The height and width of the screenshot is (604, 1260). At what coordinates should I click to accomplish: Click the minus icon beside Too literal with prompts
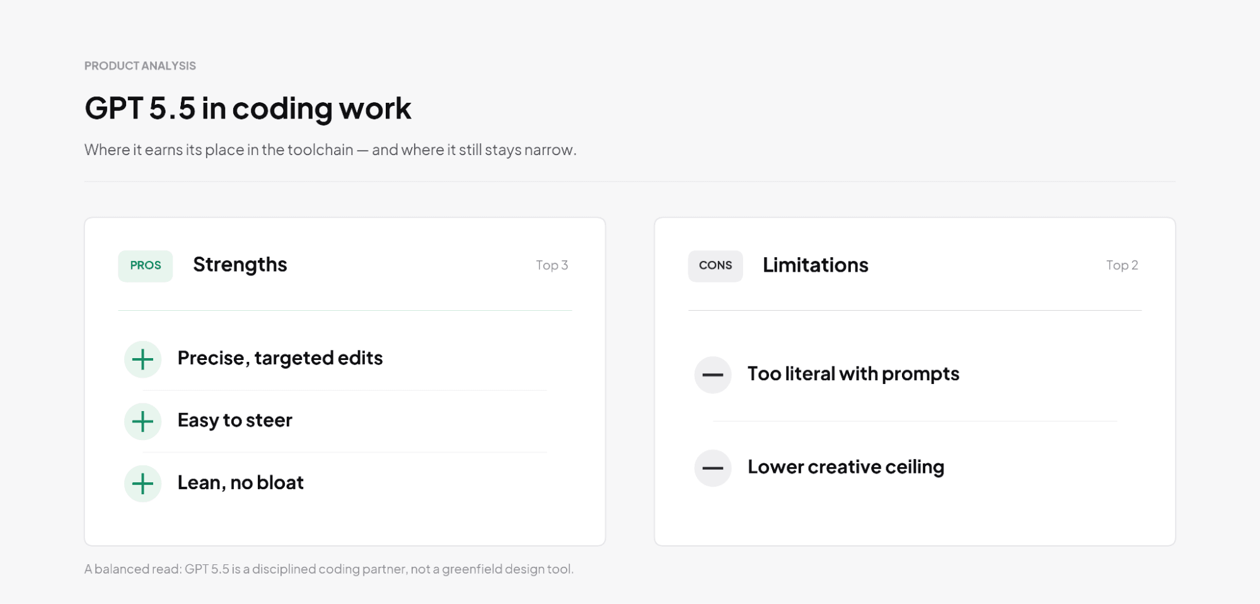713,375
